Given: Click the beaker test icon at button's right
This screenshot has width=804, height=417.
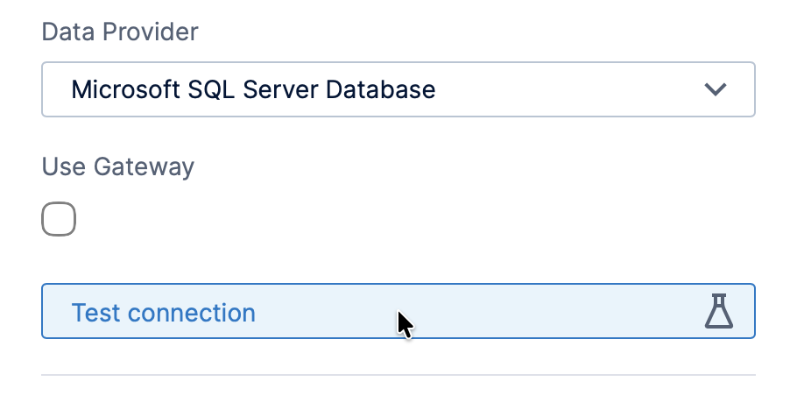Looking at the screenshot, I should [718, 311].
